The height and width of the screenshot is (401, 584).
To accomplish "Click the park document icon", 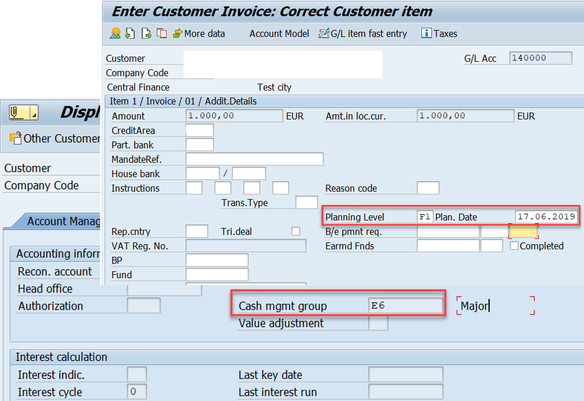I will coord(146,34).
